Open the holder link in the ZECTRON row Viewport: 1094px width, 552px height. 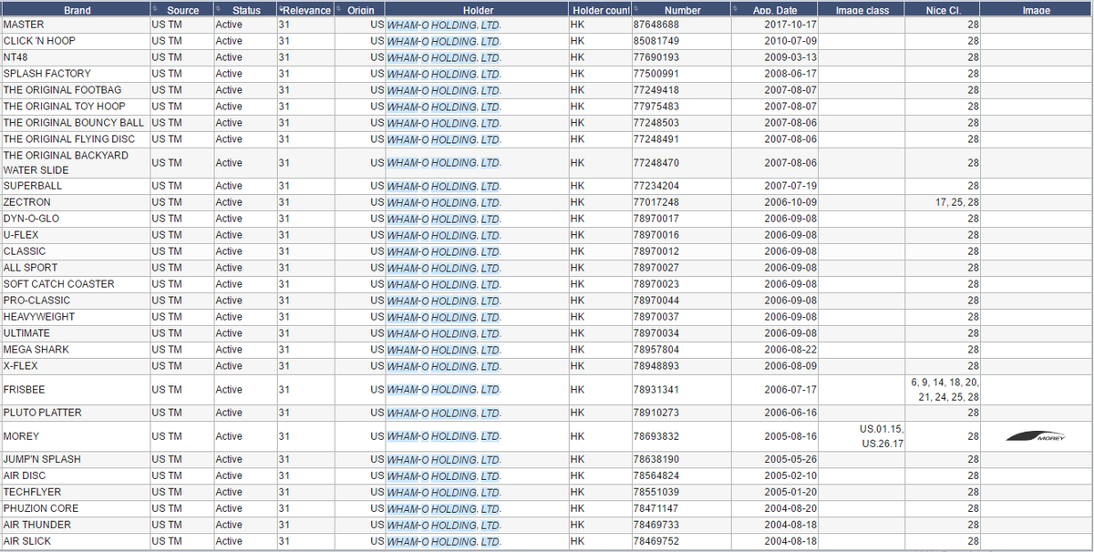444,202
